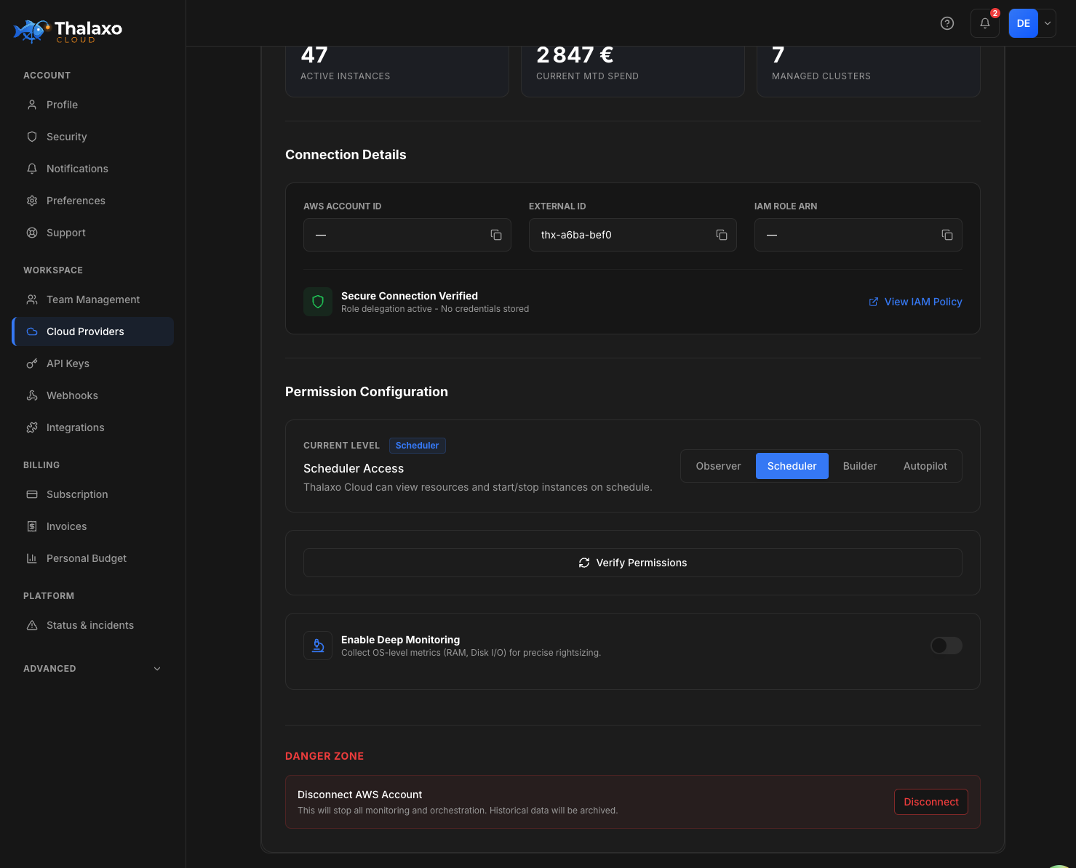Image resolution: width=1076 pixels, height=868 pixels.
Task: Click the red Disconnect button
Action: pyautogui.click(x=931, y=802)
